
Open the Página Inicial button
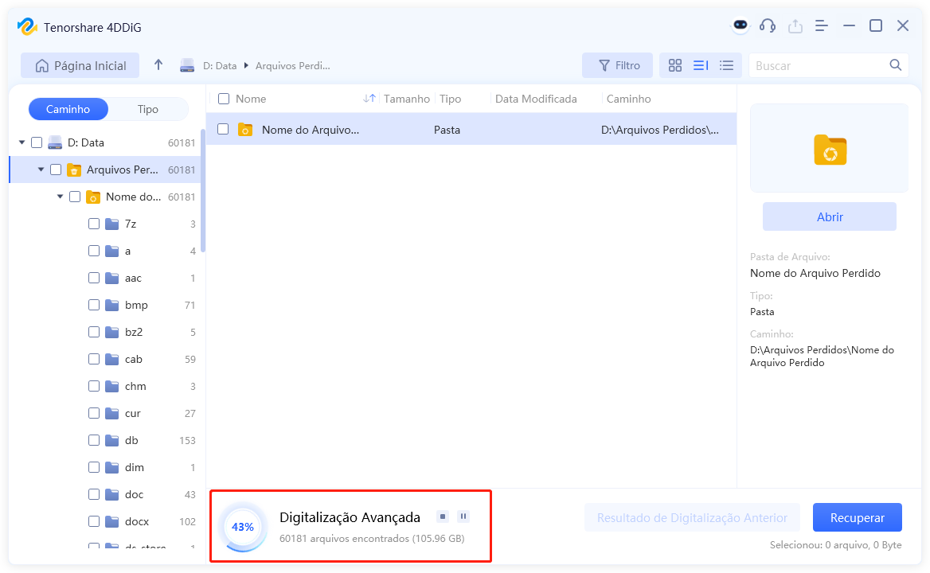80,65
